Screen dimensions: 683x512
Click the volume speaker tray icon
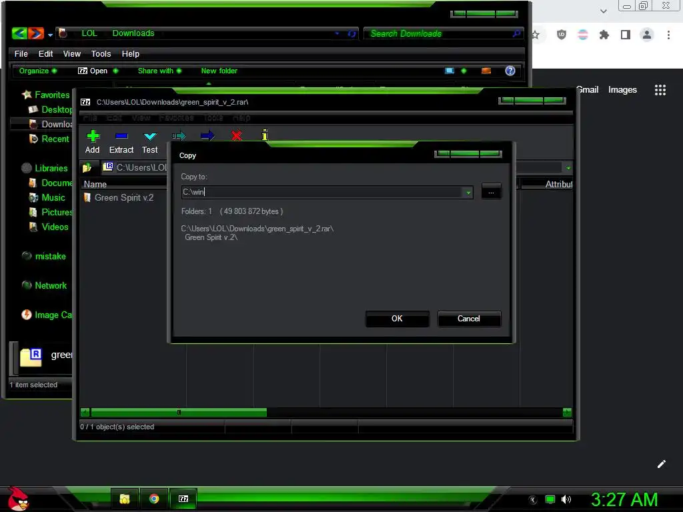pyautogui.click(x=566, y=499)
